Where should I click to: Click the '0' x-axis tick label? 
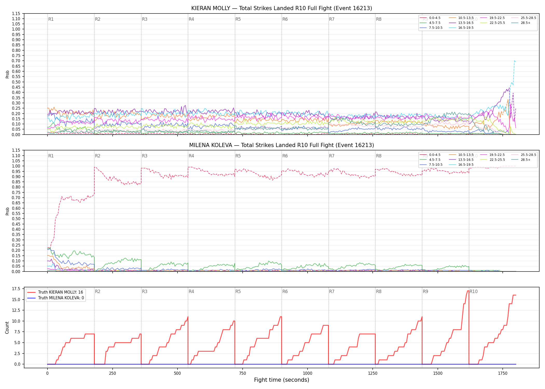tap(47, 373)
